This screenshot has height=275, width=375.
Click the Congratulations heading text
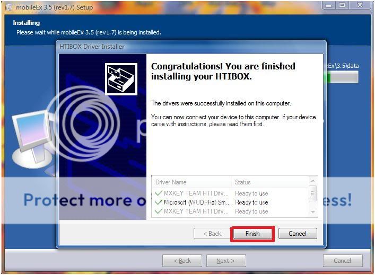223,71
